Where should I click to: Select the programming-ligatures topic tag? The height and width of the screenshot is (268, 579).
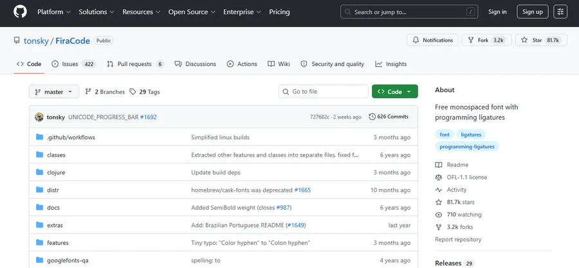pyautogui.click(x=467, y=147)
